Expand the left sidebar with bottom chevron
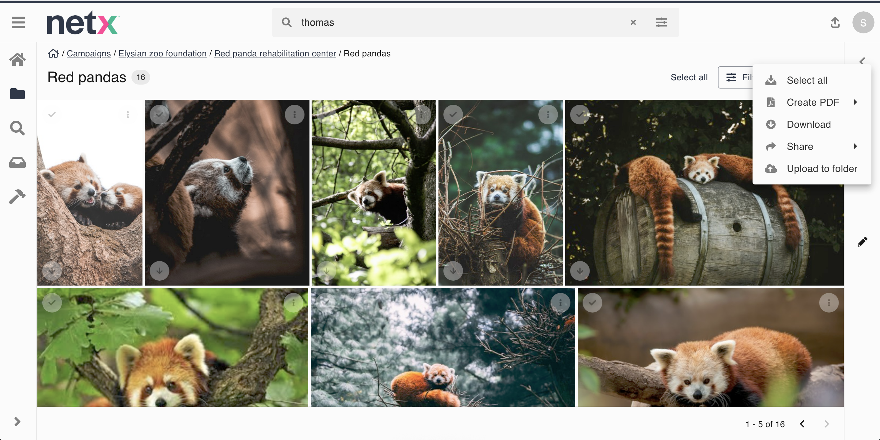Image resolution: width=880 pixels, height=440 pixels. coord(17,422)
